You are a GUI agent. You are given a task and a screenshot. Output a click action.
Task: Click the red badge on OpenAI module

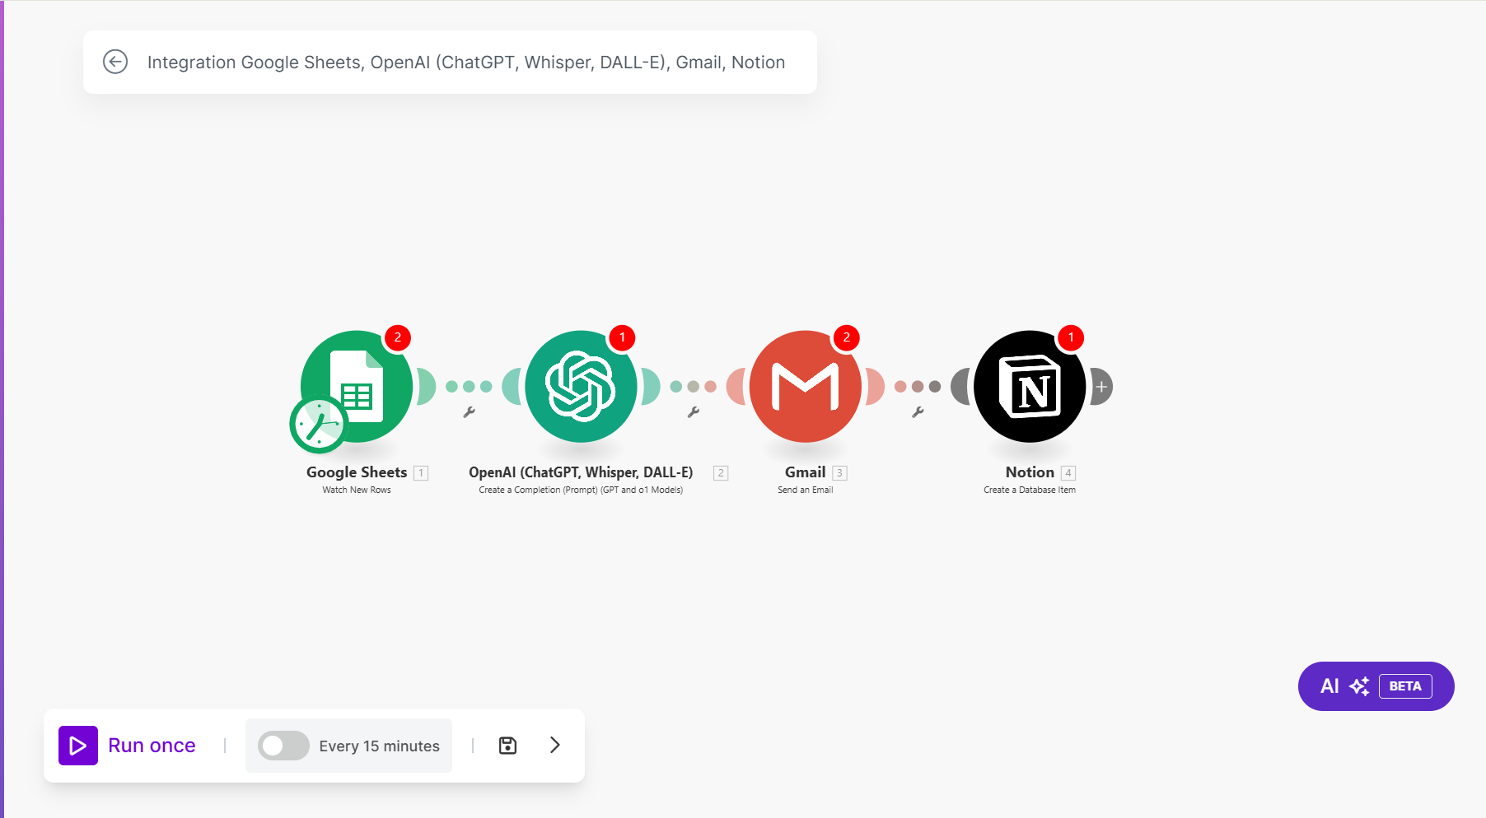click(x=622, y=337)
